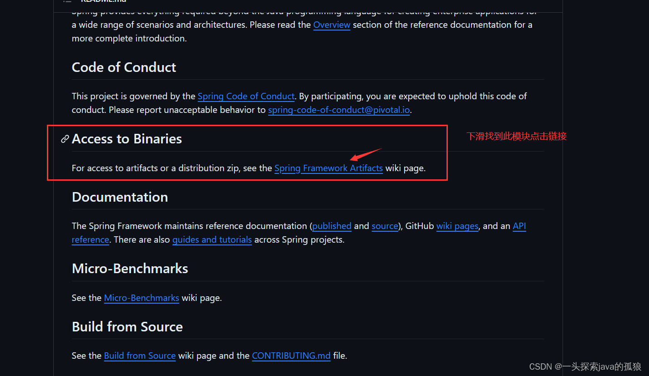Open the Build from Source link
This screenshot has width=649, height=376.
pos(140,356)
